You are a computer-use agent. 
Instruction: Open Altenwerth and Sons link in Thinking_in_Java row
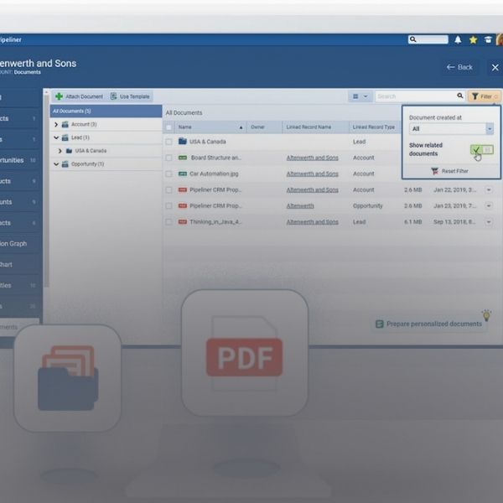312,222
